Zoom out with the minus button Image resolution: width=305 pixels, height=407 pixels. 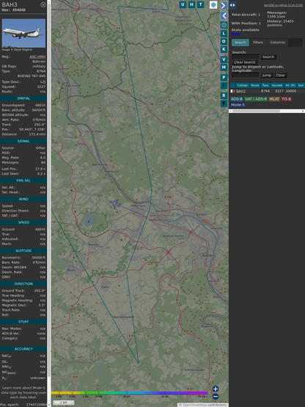(216, 397)
